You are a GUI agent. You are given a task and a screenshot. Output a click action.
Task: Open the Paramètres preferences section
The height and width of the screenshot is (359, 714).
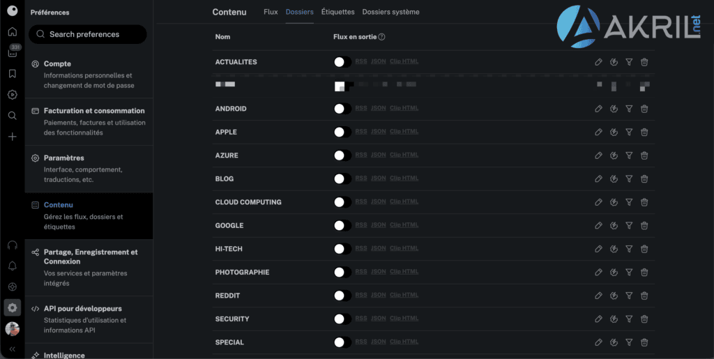click(x=89, y=169)
